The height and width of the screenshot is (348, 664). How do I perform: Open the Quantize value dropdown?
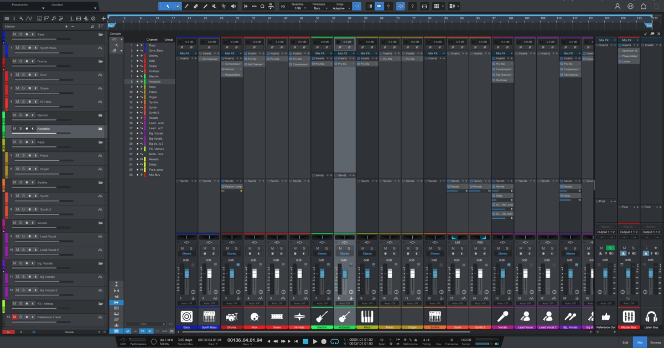tap(298, 8)
